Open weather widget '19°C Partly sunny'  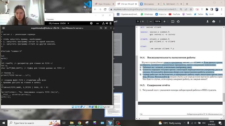coord(170,123)
